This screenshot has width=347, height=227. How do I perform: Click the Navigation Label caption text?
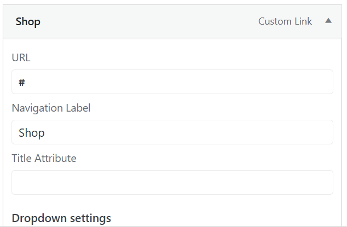point(51,108)
